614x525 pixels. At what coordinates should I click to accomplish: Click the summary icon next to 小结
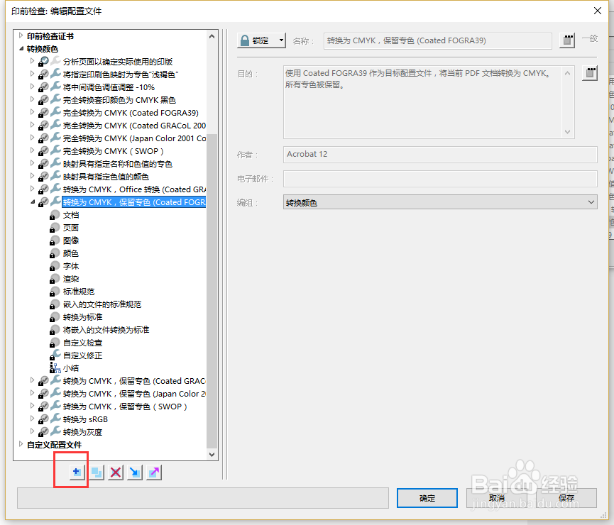pyautogui.click(x=55, y=368)
